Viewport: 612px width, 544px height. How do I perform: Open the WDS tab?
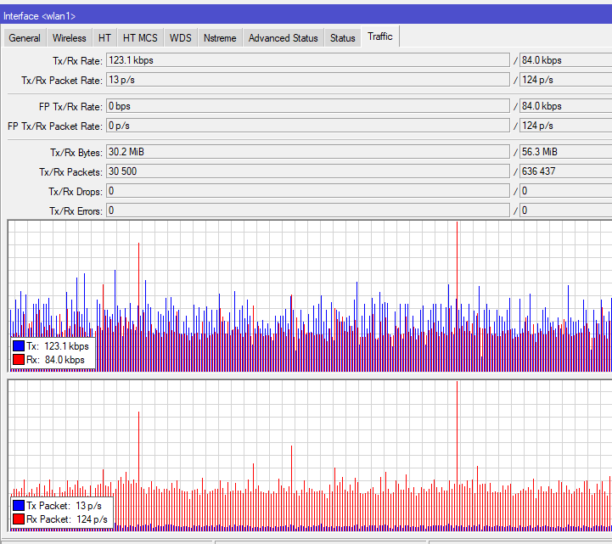[x=180, y=38]
